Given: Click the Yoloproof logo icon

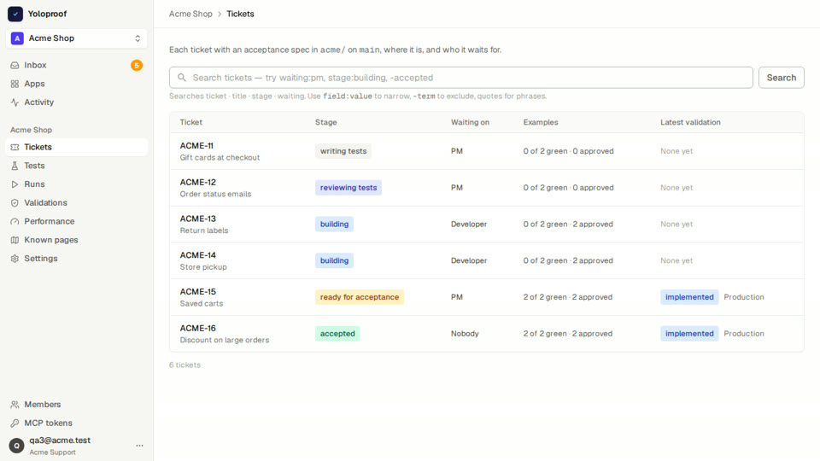Looking at the screenshot, I should (x=15, y=14).
